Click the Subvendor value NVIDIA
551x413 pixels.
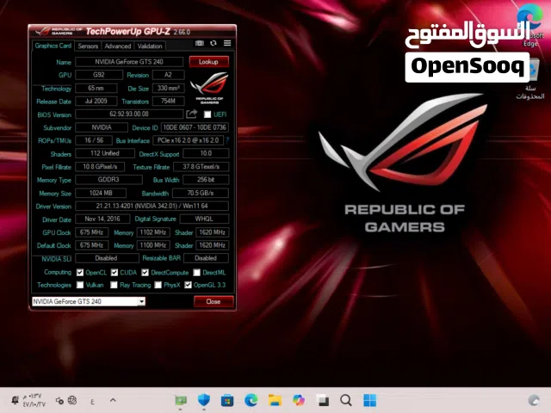pyautogui.click(x=102, y=127)
